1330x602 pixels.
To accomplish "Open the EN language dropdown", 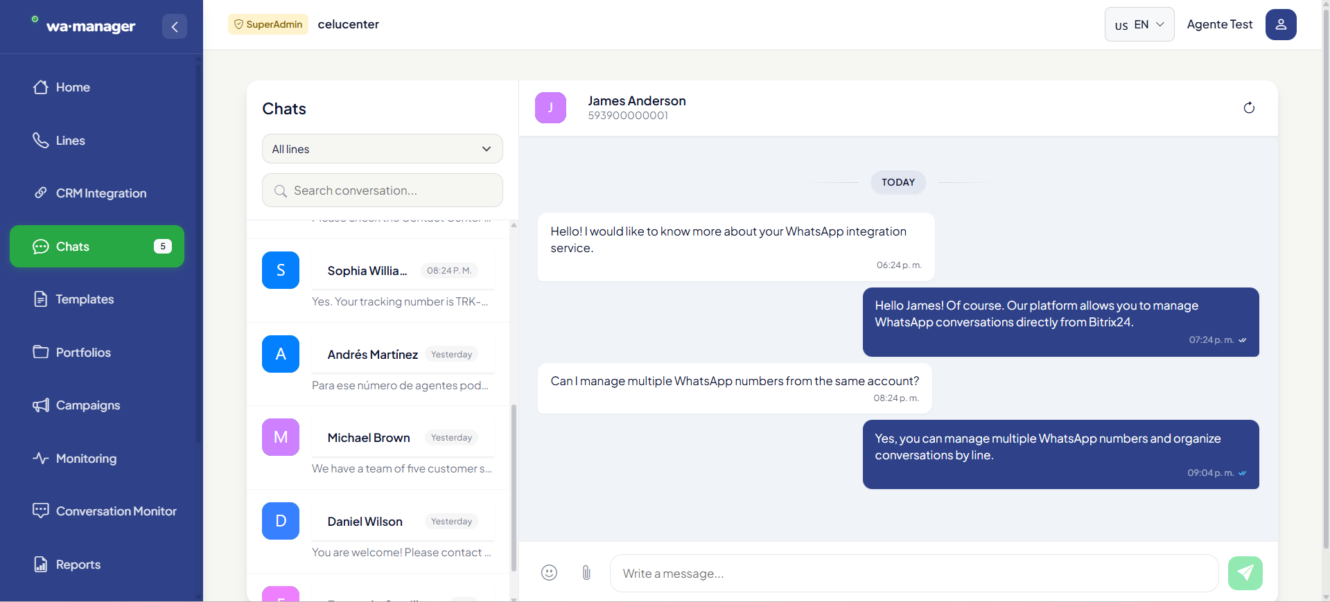I will click(x=1139, y=25).
